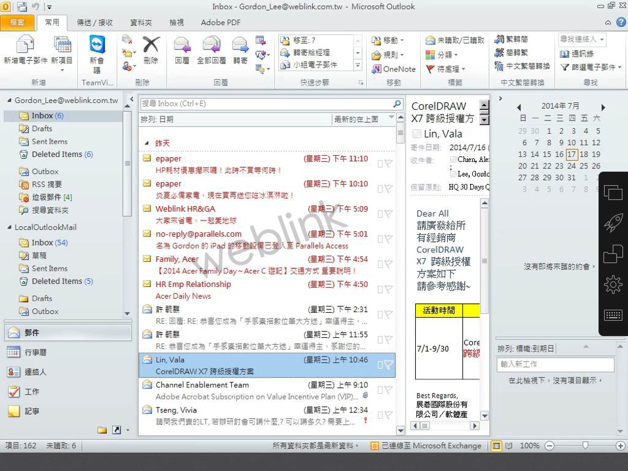Select July 17 in the calendar

click(x=571, y=154)
